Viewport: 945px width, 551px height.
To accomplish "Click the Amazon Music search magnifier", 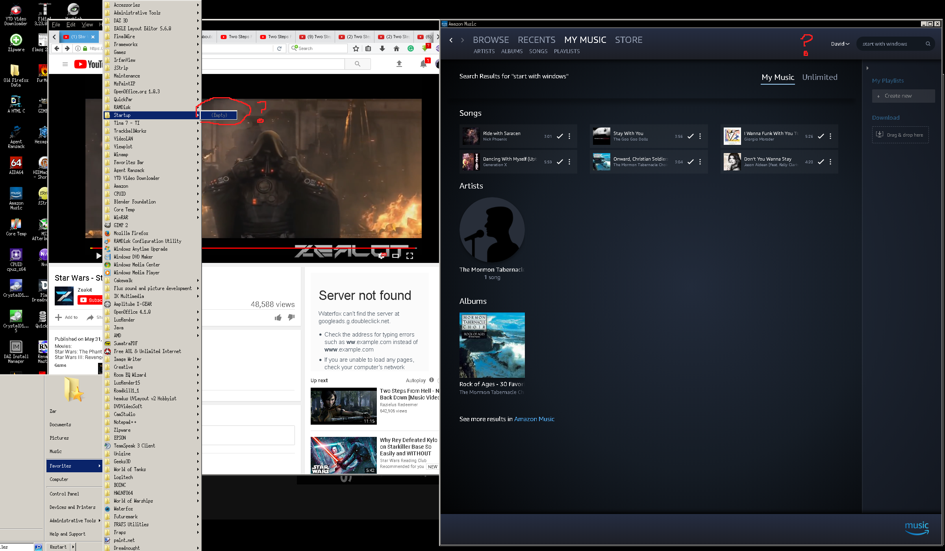I will 928,44.
